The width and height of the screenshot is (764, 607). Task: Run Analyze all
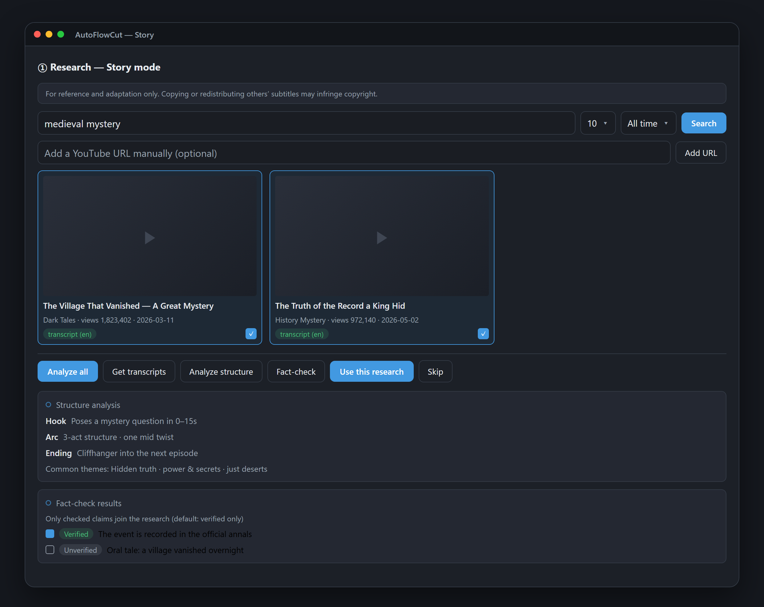tap(68, 371)
